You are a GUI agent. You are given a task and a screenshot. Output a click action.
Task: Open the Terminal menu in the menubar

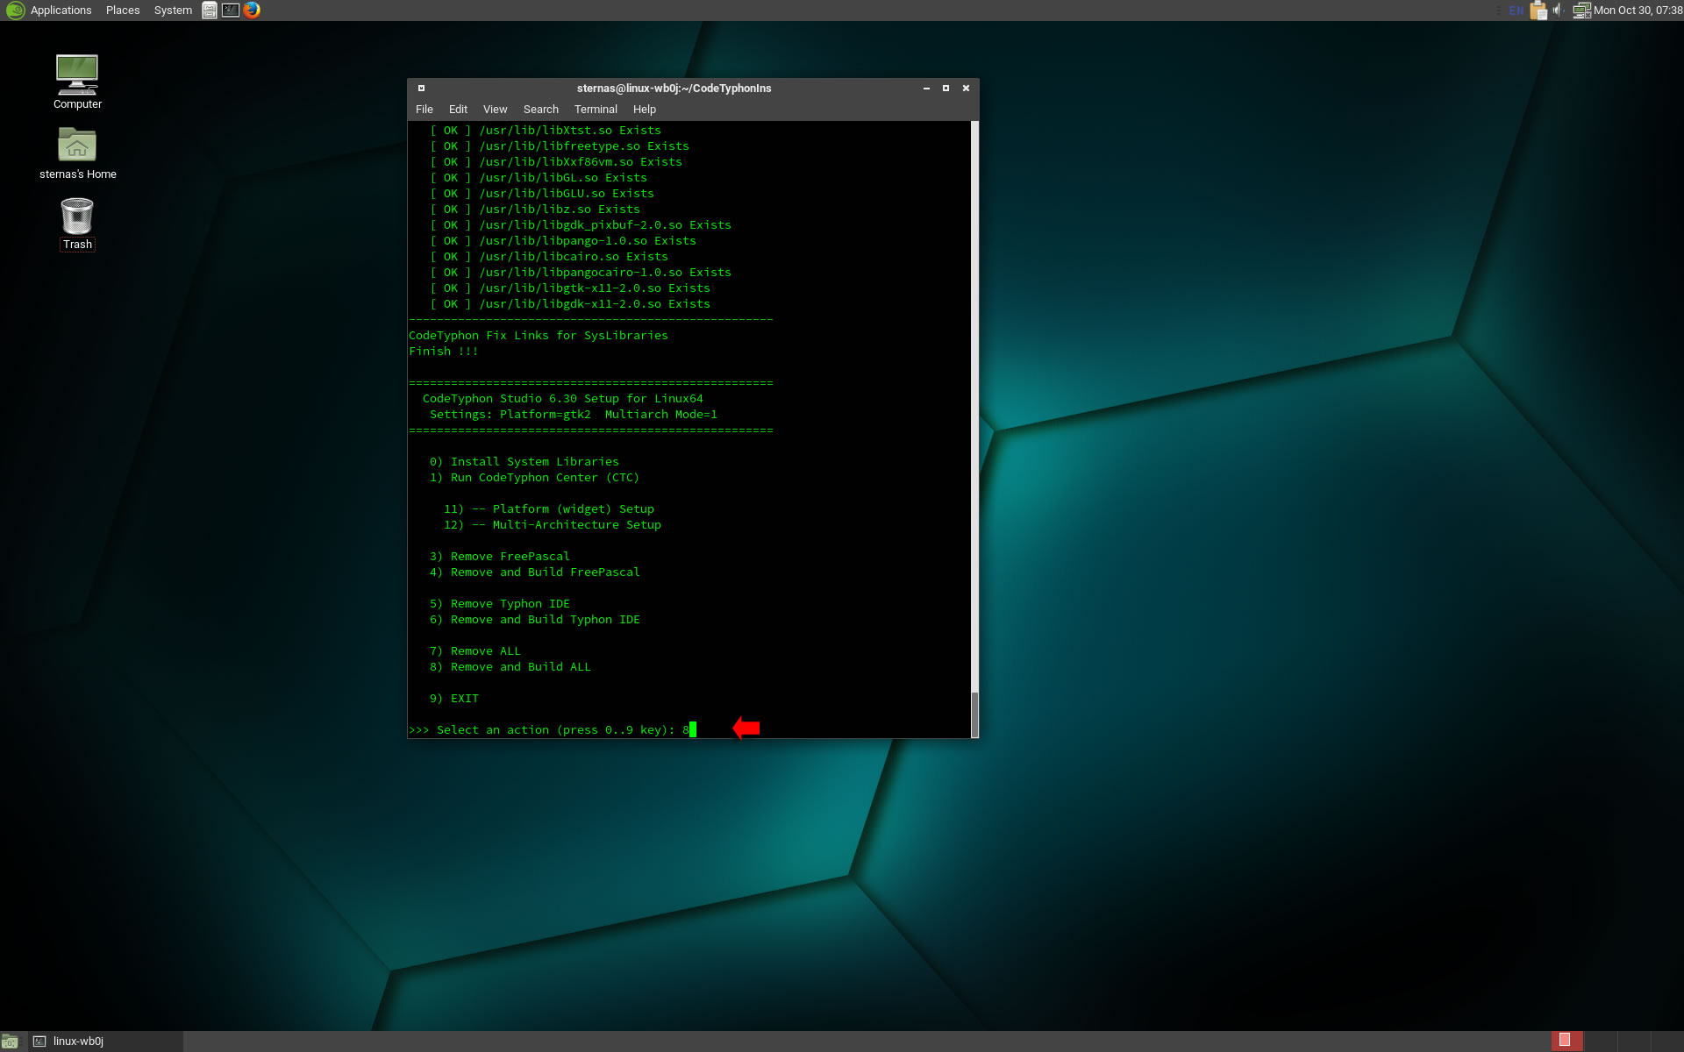596,110
